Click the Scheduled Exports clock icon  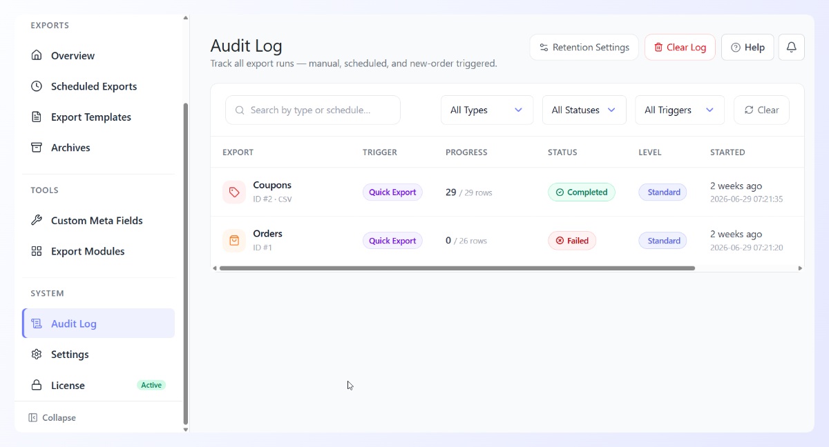pos(37,86)
